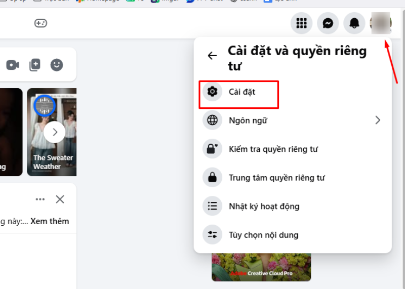
Task: Click Xem thêm to expand the post
Action: (50, 221)
